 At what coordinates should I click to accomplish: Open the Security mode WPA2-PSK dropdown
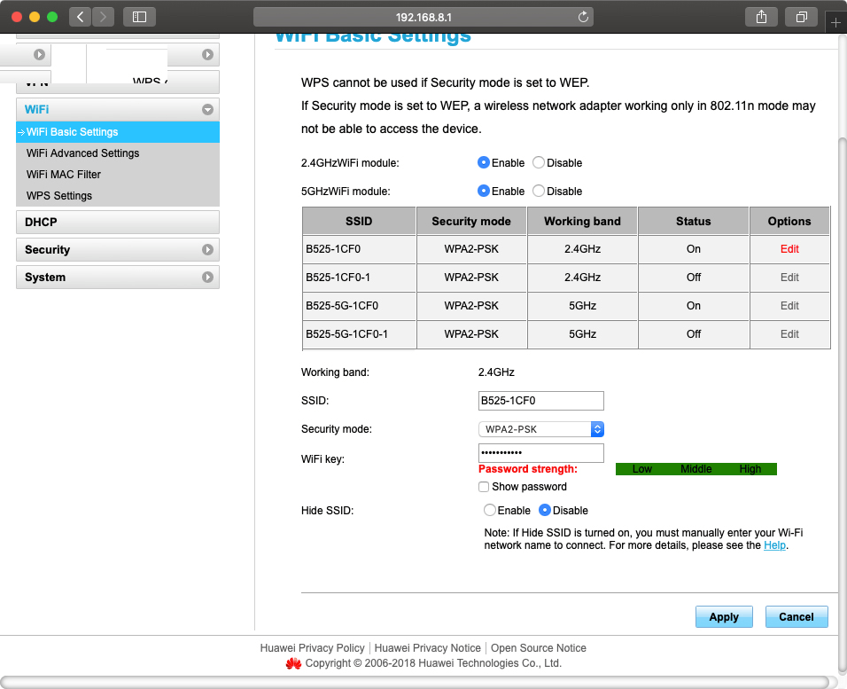pos(541,429)
